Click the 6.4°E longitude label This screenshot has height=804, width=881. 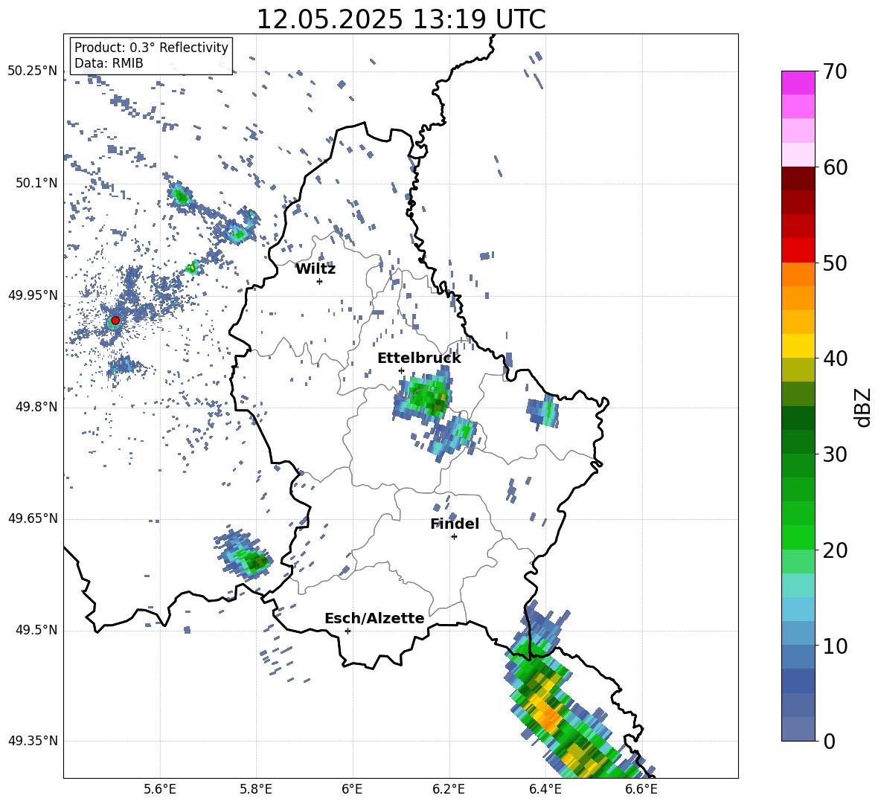tap(545, 789)
